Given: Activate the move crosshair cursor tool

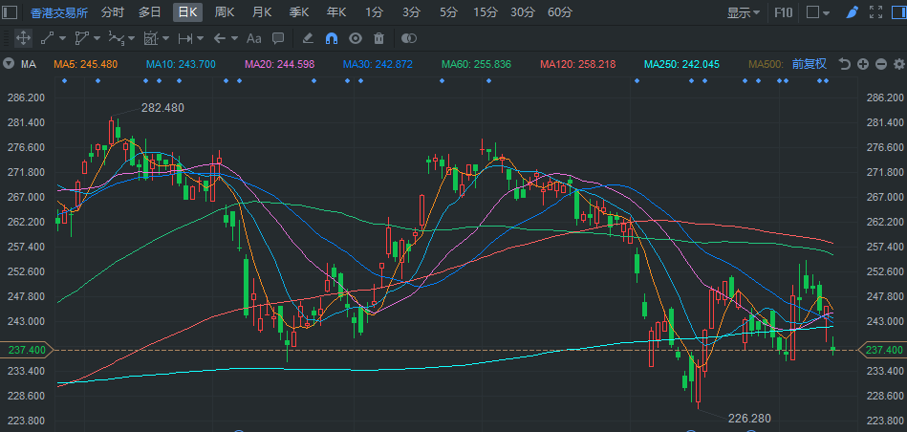Looking at the screenshot, I should (x=23, y=38).
